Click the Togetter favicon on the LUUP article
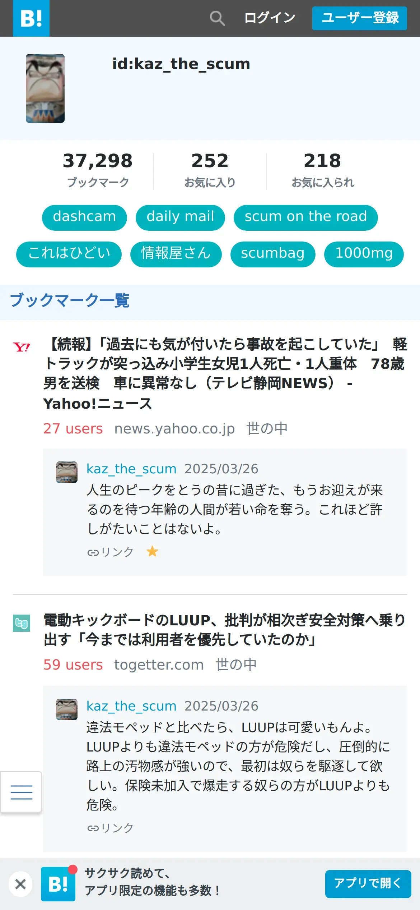Viewport: 420px width, 910px height. pyautogui.click(x=22, y=623)
